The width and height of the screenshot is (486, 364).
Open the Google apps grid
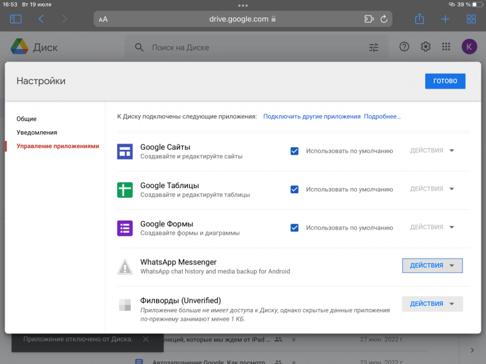[x=446, y=47]
